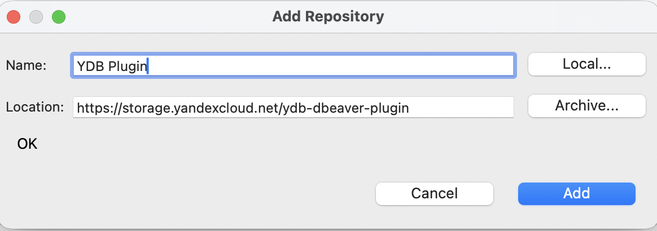Click the Add Repository title text
Screen dimensions: 657x231
coord(328,17)
